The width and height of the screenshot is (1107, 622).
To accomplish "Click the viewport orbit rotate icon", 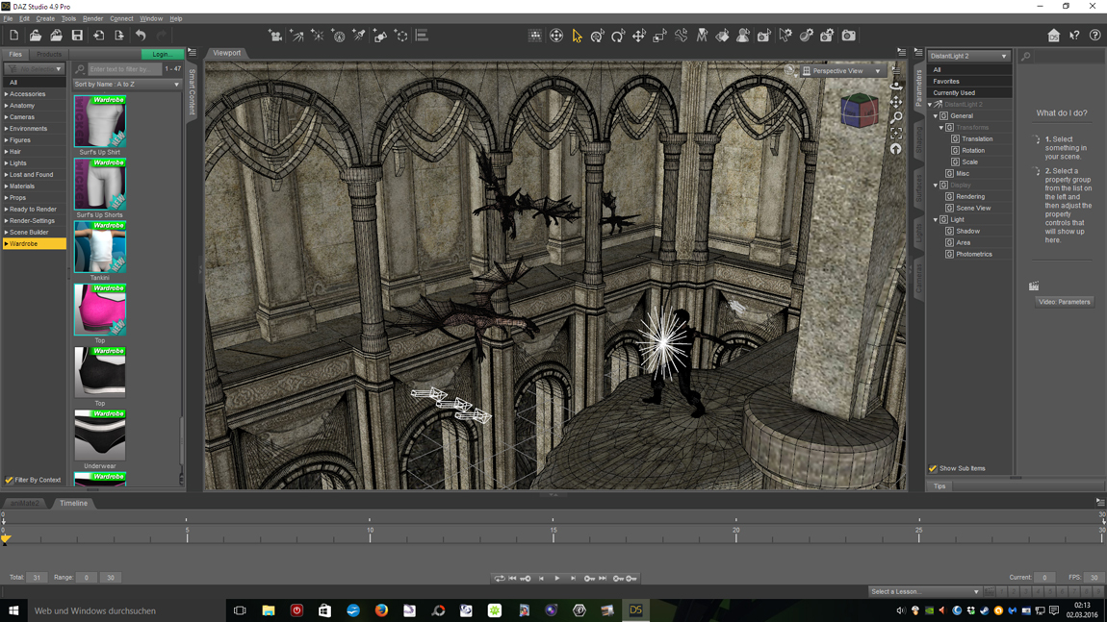I will click(x=896, y=86).
